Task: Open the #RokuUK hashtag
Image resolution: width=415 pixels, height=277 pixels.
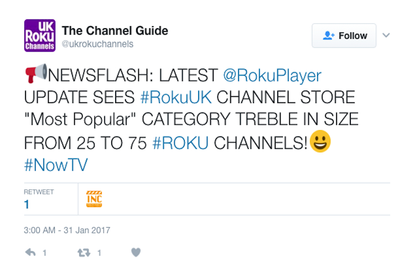Action: 176,97
